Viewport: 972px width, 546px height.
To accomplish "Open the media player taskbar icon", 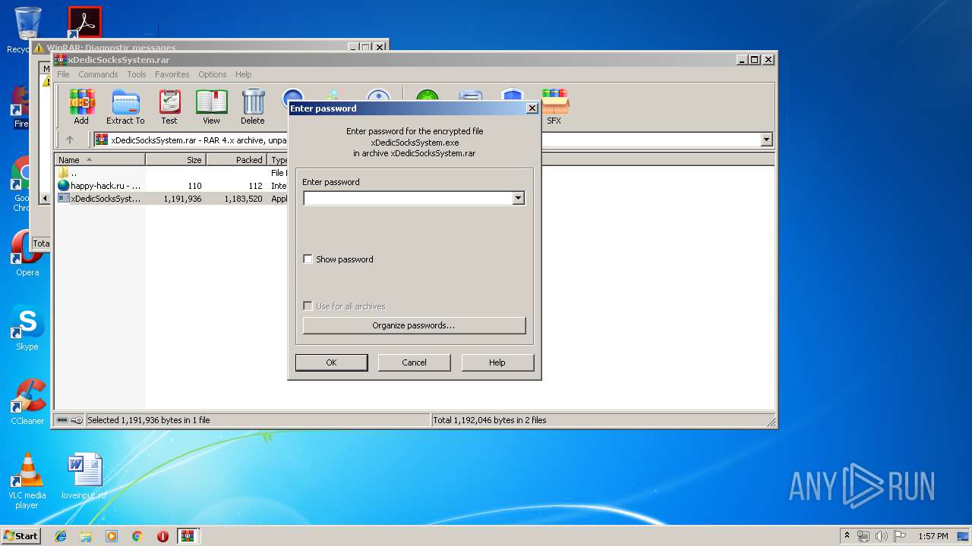I will [x=112, y=536].
